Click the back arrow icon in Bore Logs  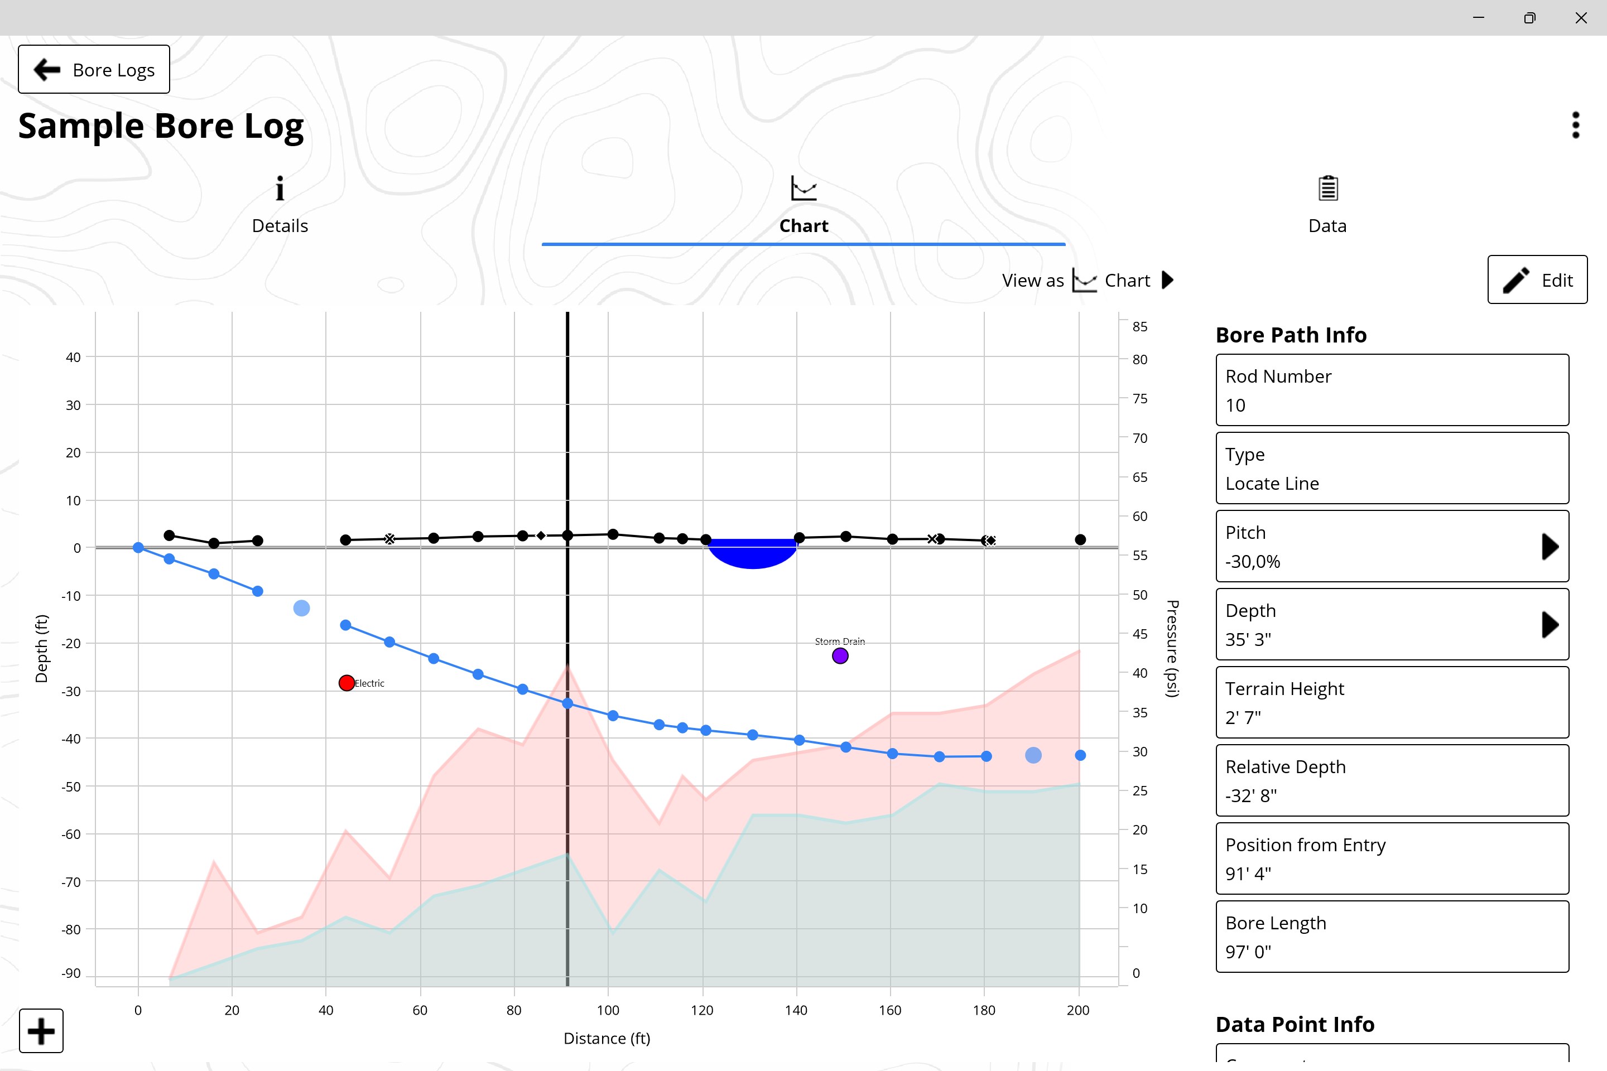[x=47, y=69]
